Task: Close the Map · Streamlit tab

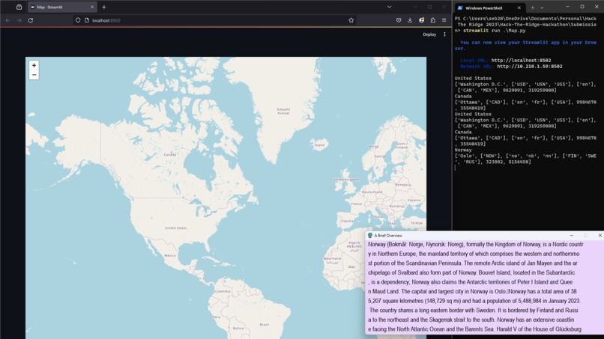Action: (92, 7)
